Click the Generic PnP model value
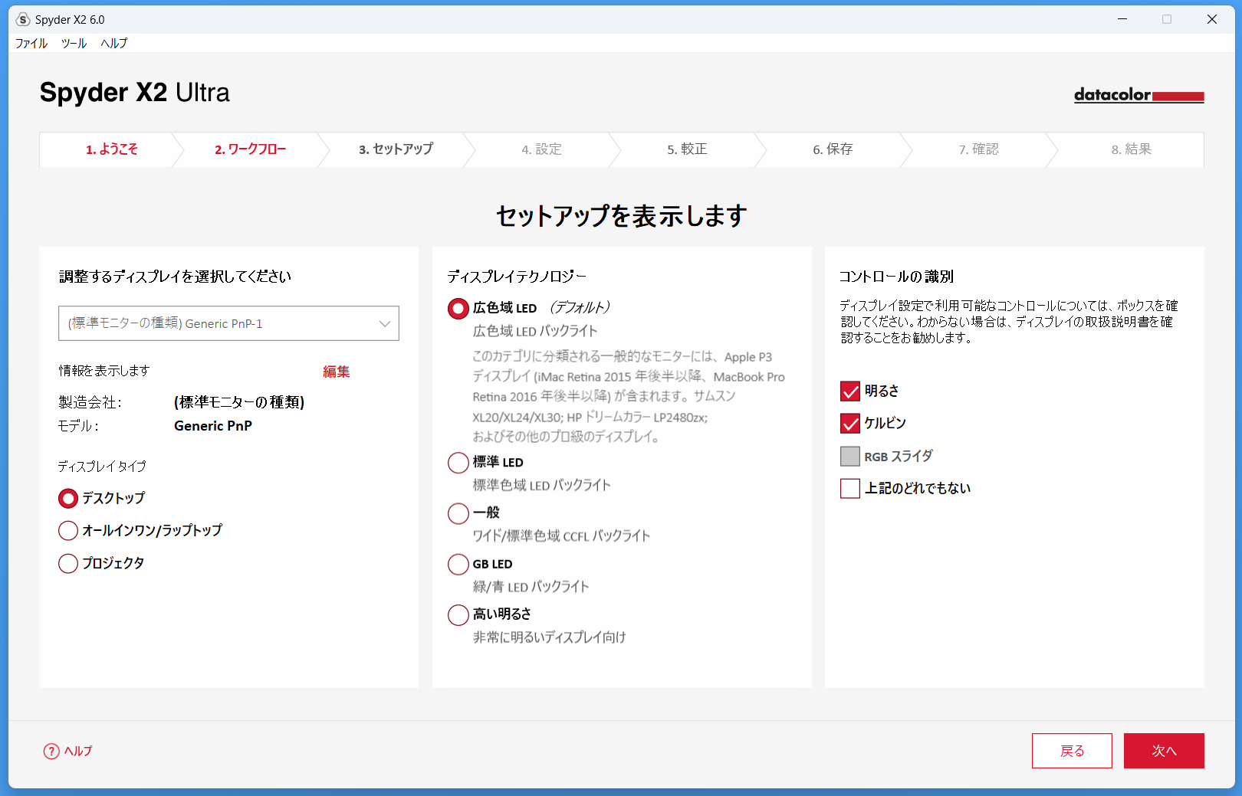 click(213, 426)
